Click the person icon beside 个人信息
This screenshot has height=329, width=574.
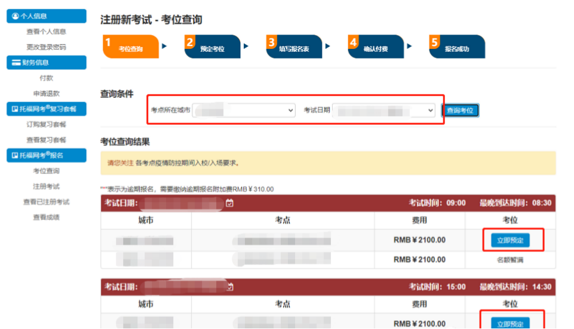click(15, 16)
